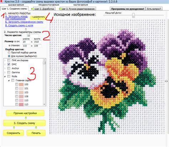Click the splitter arrows icon at image's right edge
This screenshot has height=147, width=169.
(166, 81)
